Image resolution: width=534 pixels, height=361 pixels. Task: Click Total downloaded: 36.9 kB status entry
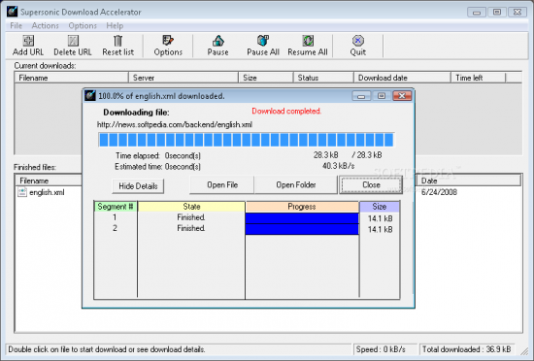pos(467,349)
